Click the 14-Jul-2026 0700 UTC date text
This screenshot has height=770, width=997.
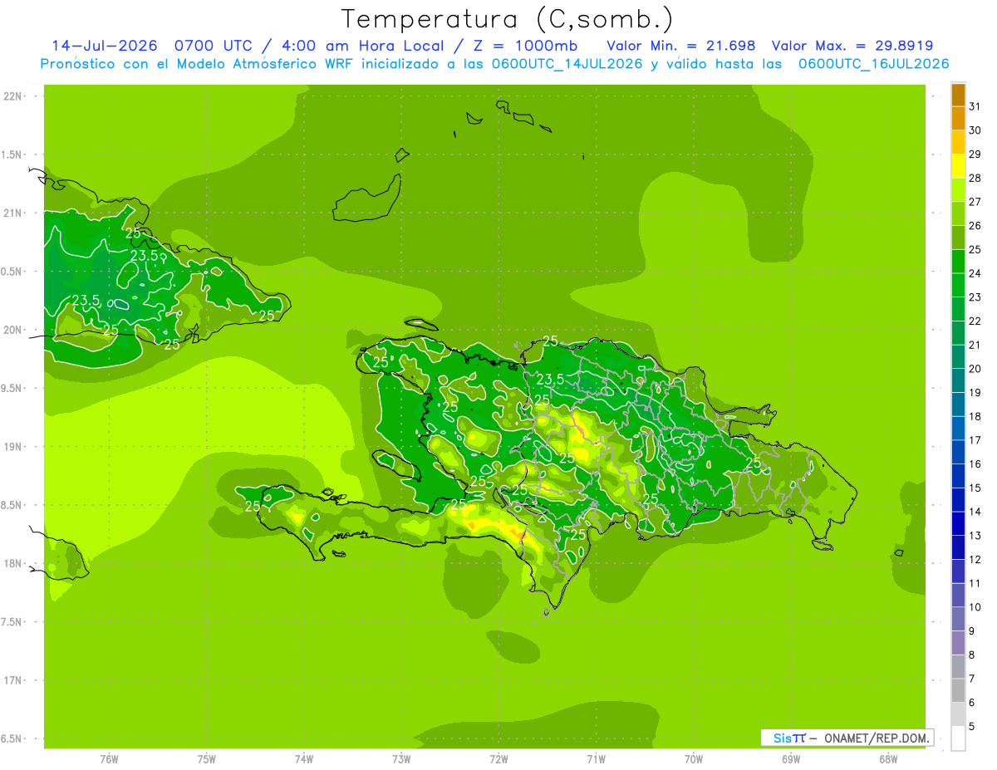point(142,46)
